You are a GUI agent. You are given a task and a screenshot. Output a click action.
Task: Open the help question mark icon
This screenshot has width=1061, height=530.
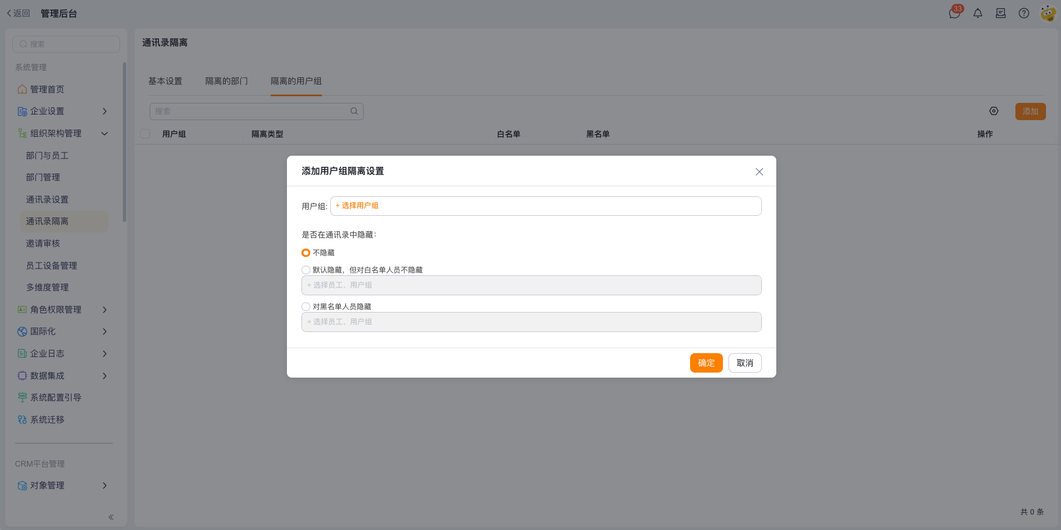(1024, 13)
